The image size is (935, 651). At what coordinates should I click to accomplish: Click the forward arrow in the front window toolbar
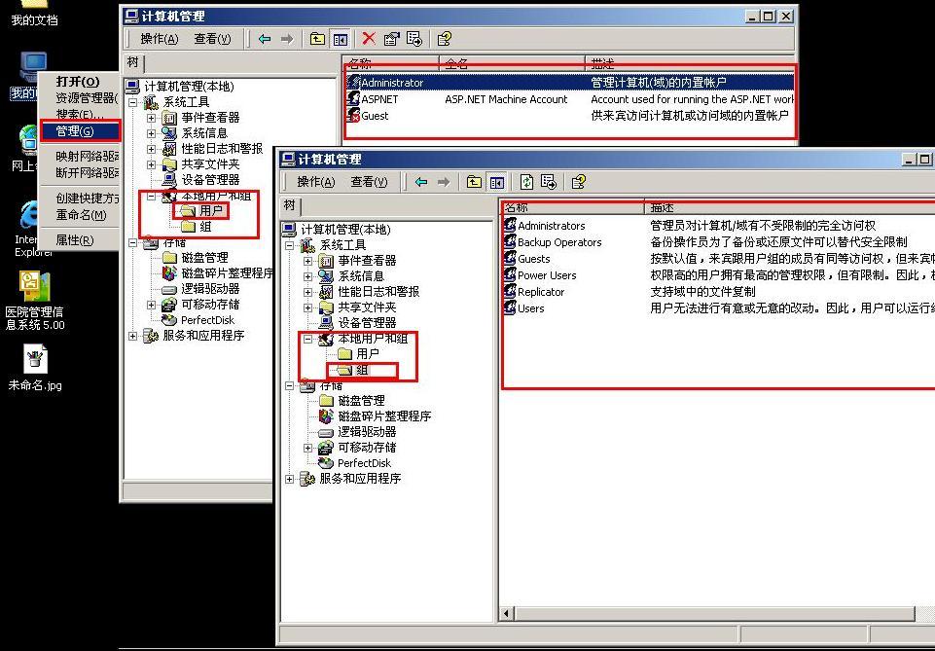point(444,182)
